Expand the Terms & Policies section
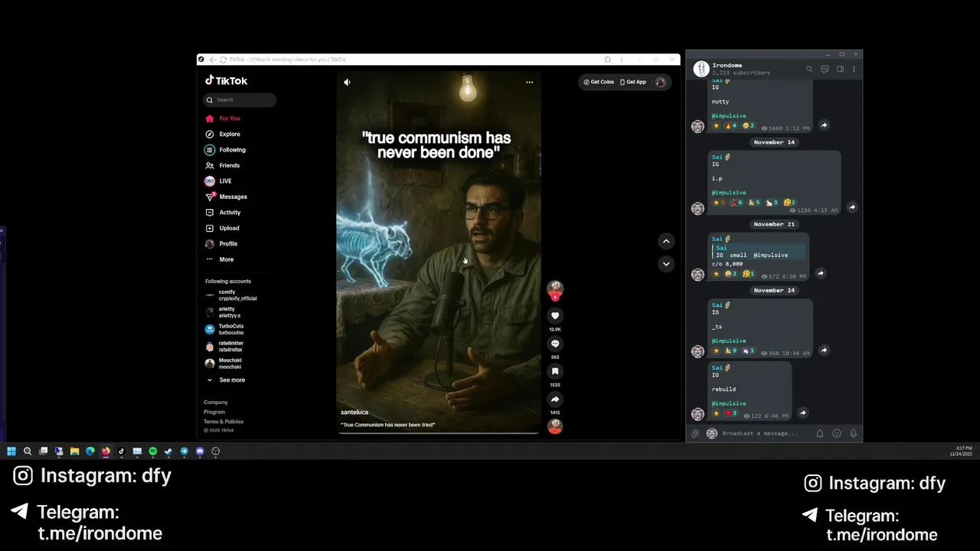 click(224, 422)
